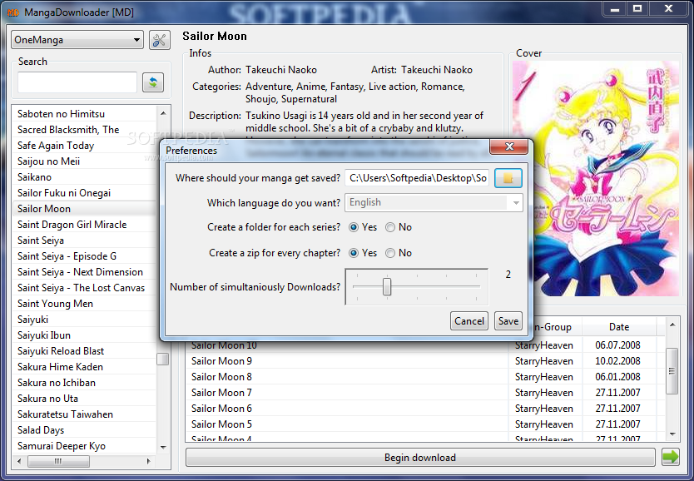The height and width of the screenshot is (481, 694).
Task: Select Saint Seiya - Next Dimension
Action: (x=84, y=272)
